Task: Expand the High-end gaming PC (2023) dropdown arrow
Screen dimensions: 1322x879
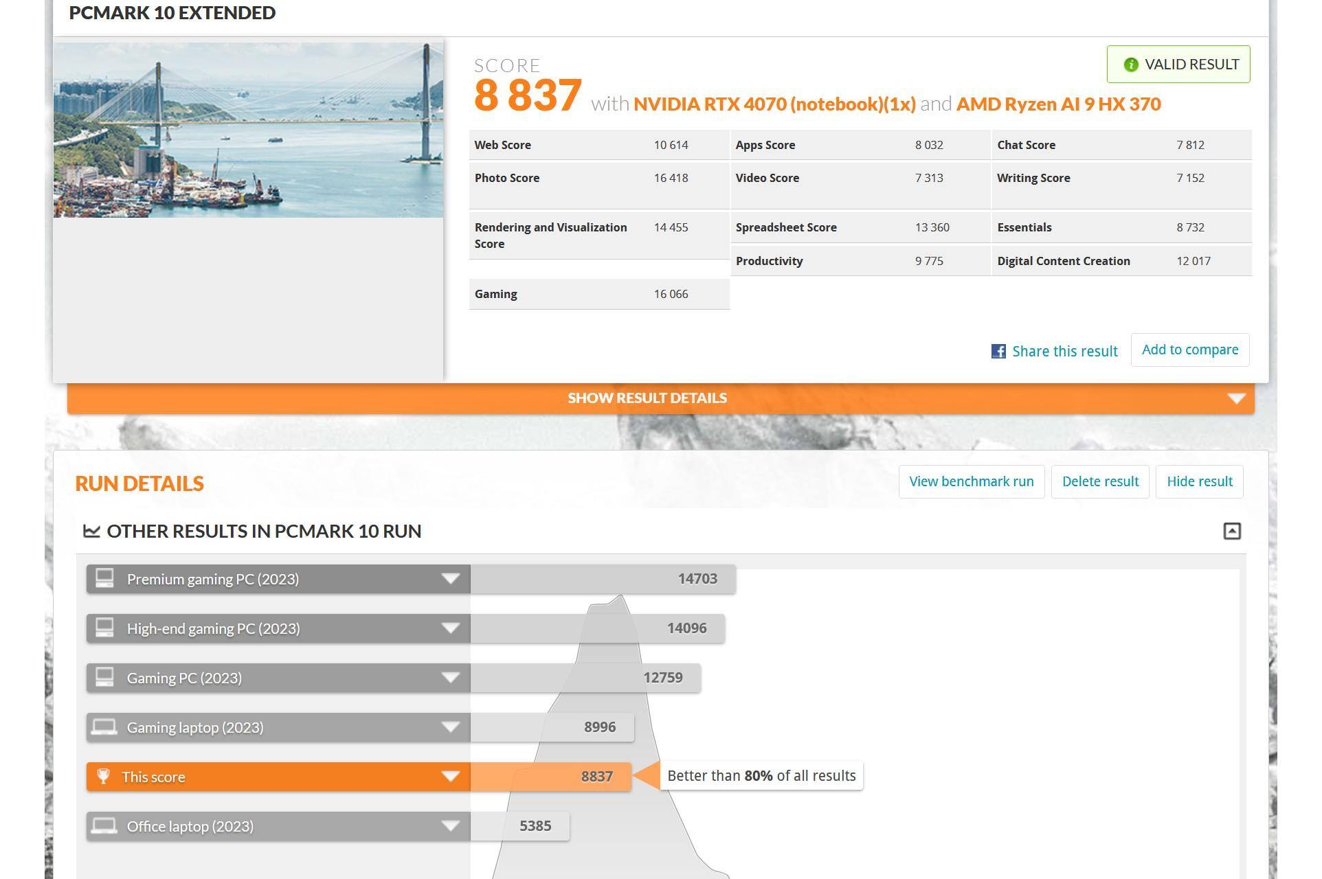Action: 451,628
